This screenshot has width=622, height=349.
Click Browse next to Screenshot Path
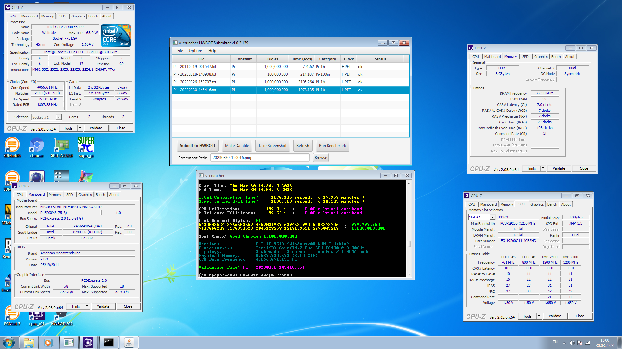coord(321,158)
